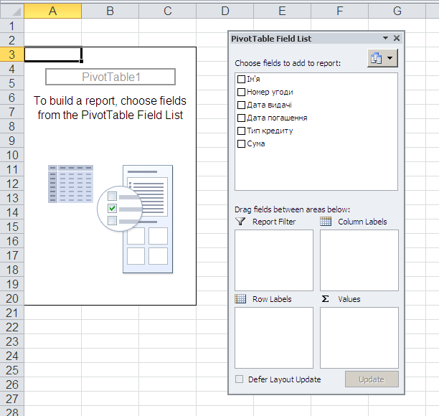Close the PivotTable Field List pane

397,39
